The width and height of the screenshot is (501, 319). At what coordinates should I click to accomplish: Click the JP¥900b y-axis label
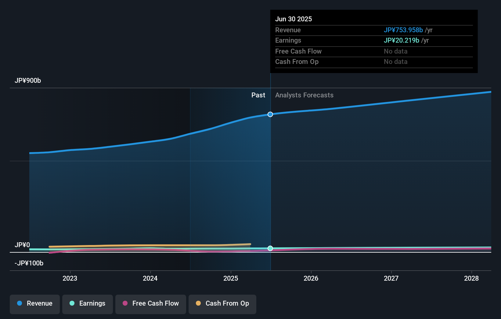[x=28, y=81]
